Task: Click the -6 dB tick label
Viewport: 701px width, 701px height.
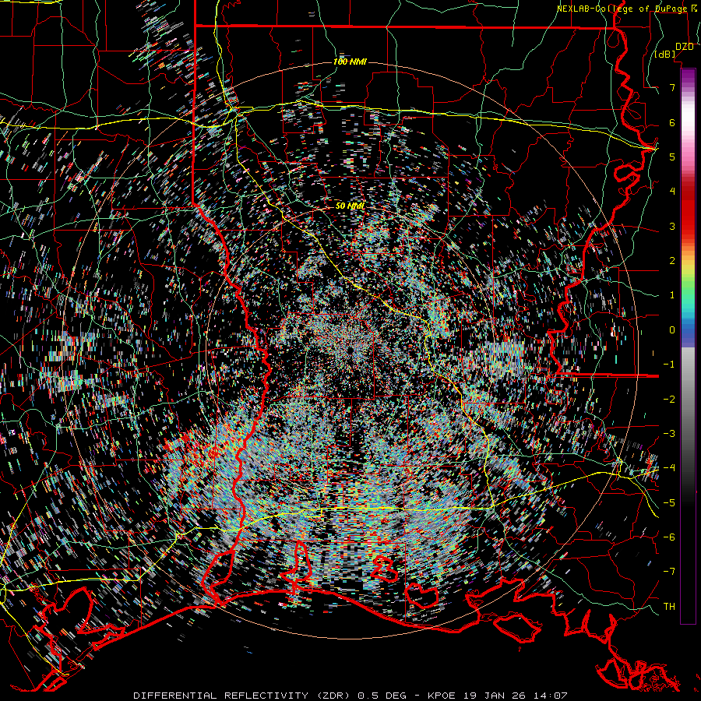Action: [669, 537]
